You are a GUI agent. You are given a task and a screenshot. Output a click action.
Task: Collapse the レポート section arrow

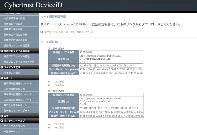2,78
